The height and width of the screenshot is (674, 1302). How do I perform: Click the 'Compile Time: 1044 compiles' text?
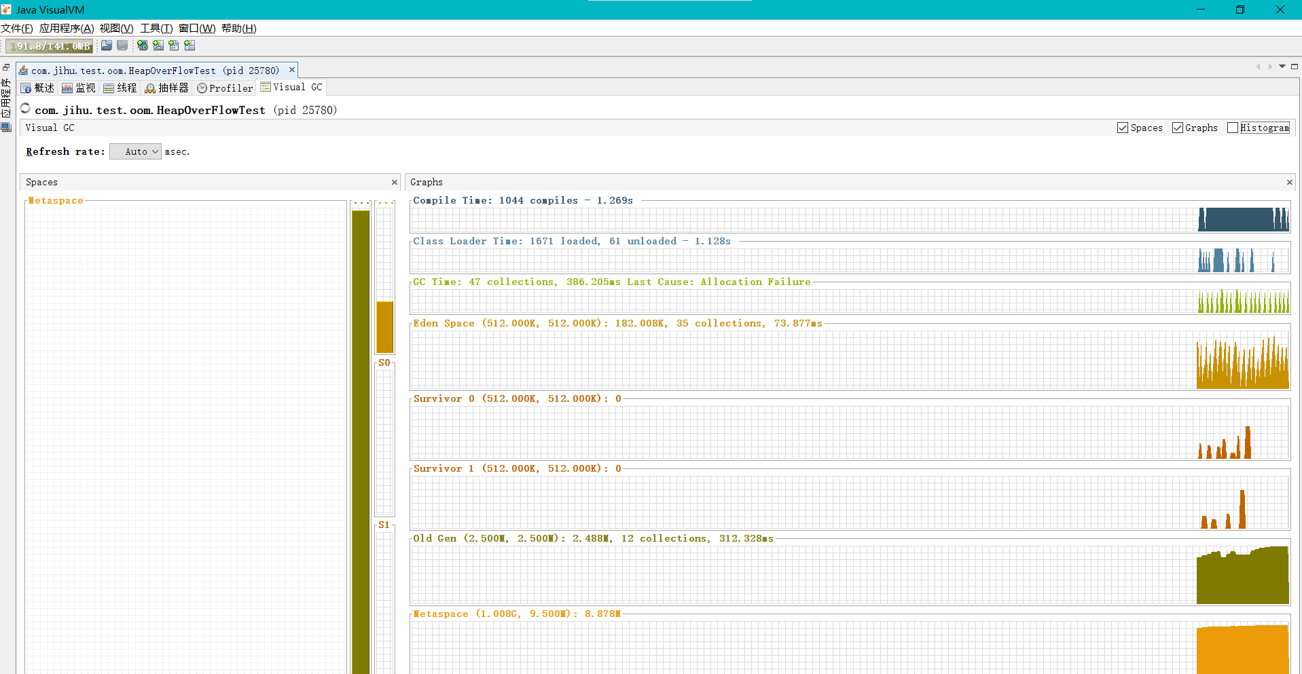pyautogui.click(x=496, y=200)
